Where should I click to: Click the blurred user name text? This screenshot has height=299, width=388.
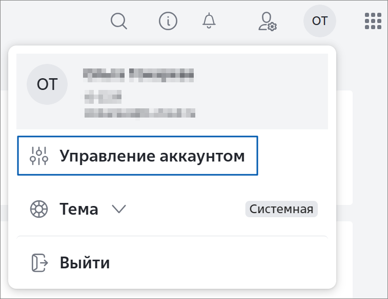pyautogui.click(x=138, y=75)
